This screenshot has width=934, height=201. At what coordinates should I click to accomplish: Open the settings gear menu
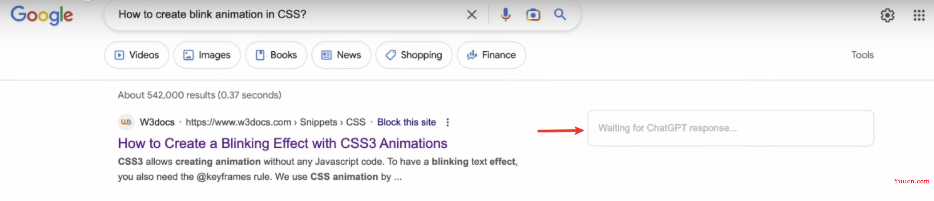[x=887, y=15]
